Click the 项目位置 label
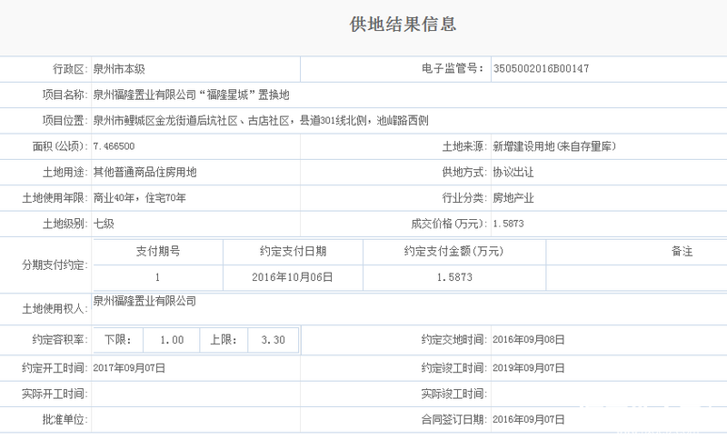 point(65,121)
